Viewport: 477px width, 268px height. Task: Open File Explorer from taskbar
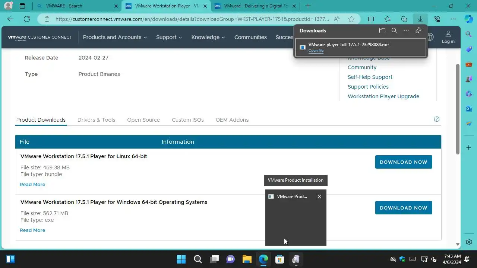coord(247,259)
